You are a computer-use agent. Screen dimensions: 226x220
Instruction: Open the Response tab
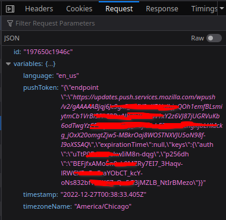tap(162, 9)
